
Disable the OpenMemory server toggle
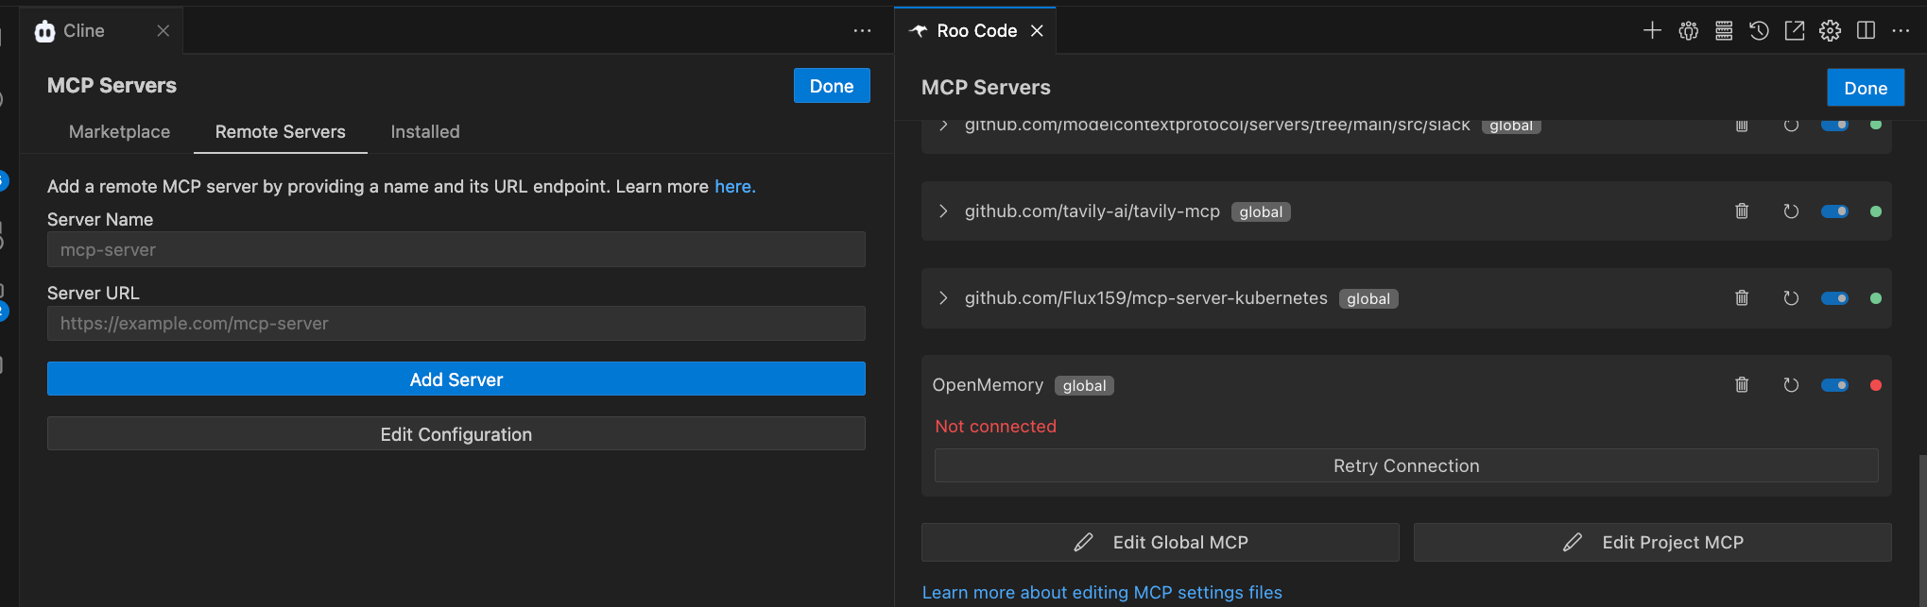click(x=1834, y=385)
